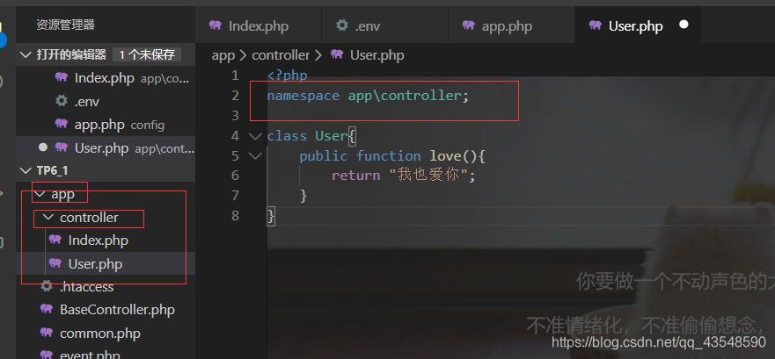This screenshot has height=359, width=775.
Task: Collapse the TP6_1 project root
Action: pyautogui.click(x=26, y=170)
